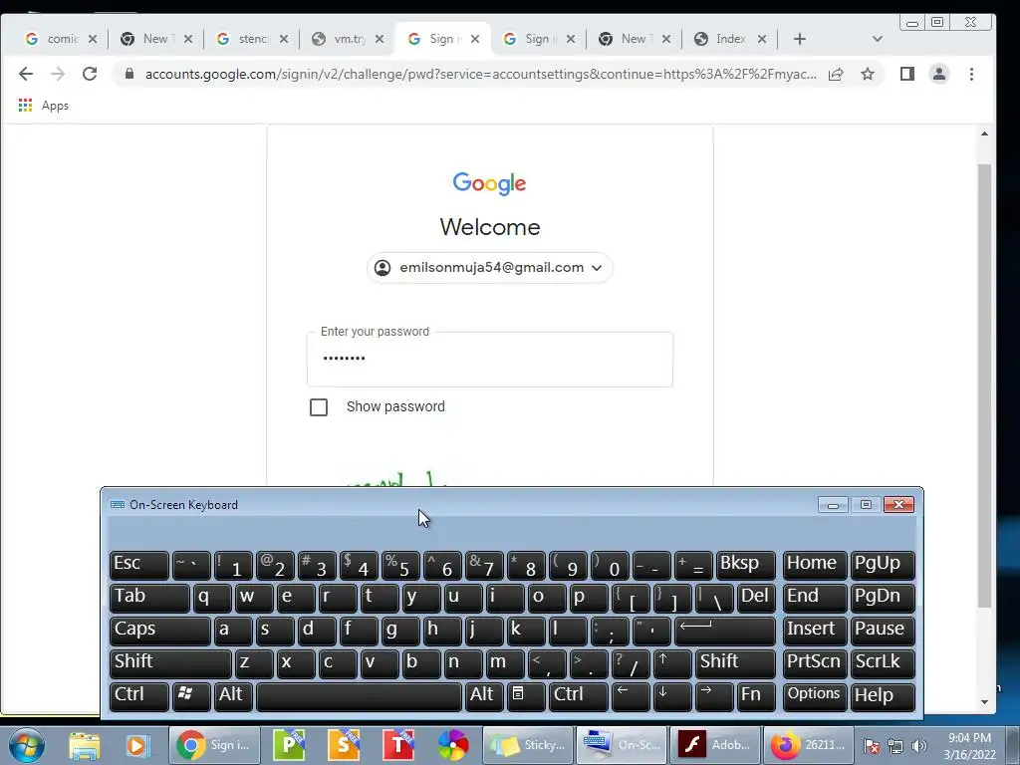Close the 'stenc' tab

[x=284, y=39]
